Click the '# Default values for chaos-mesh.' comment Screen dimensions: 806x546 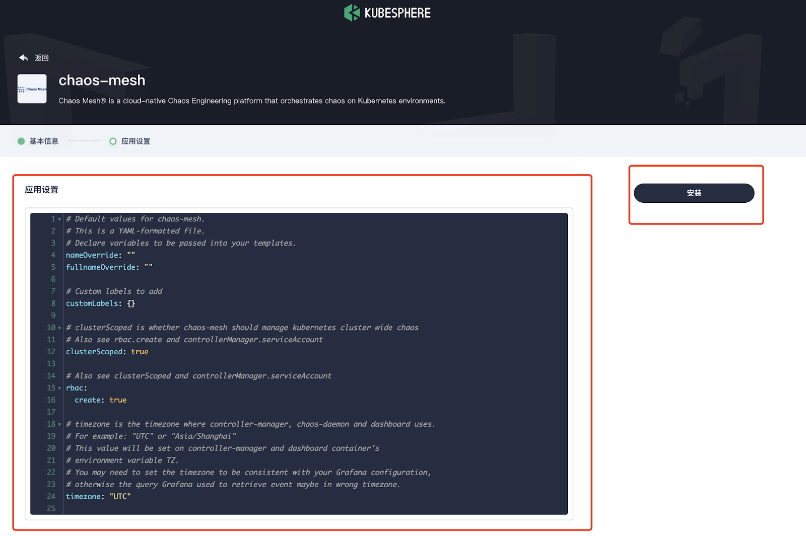(x=135, y=219)
